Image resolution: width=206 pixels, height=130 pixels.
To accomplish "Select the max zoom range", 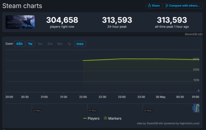I will click(x=80, y=44).
